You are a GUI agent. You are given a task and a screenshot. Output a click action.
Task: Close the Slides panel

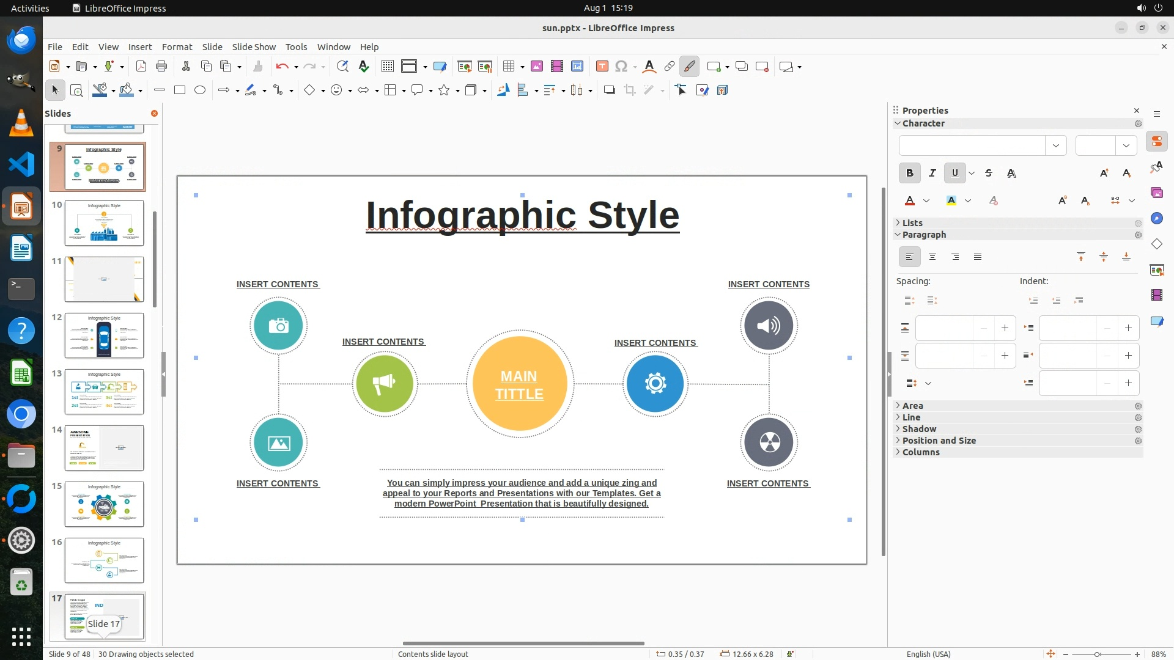point(154,114)
